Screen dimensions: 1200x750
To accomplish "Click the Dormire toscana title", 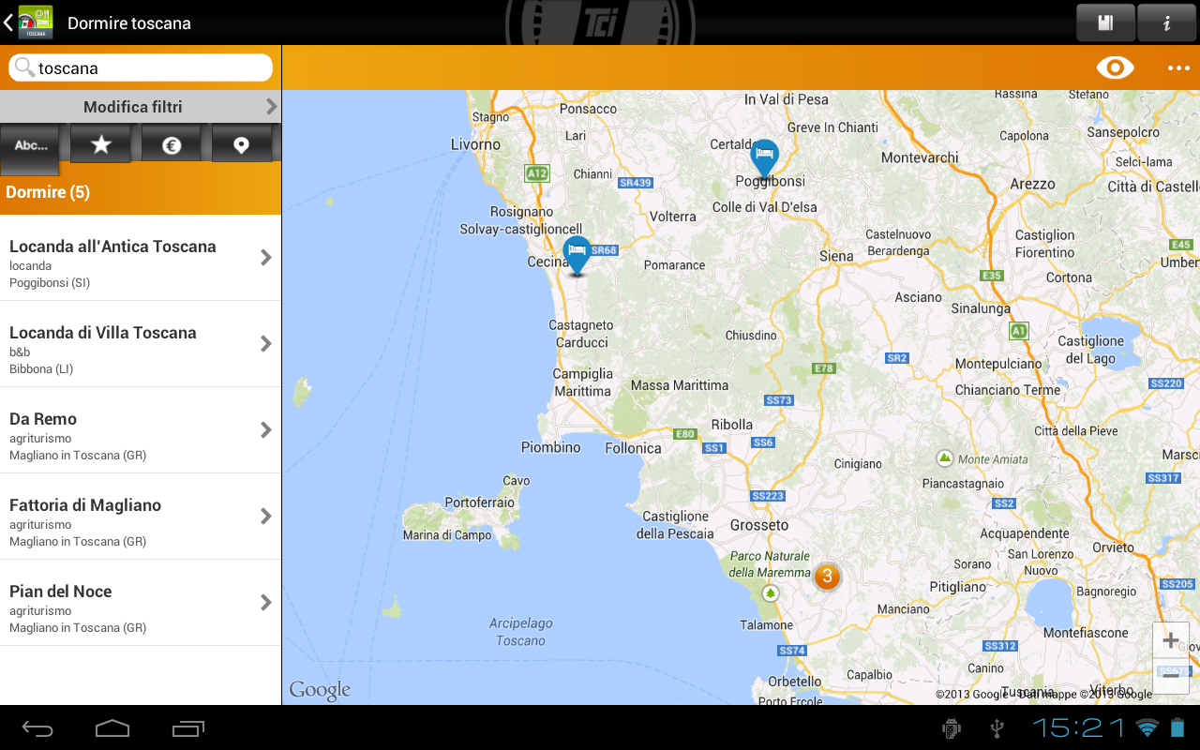I will pos(129,23).
